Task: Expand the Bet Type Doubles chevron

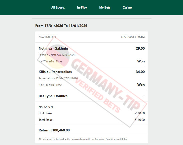Action: pos(144,96)
